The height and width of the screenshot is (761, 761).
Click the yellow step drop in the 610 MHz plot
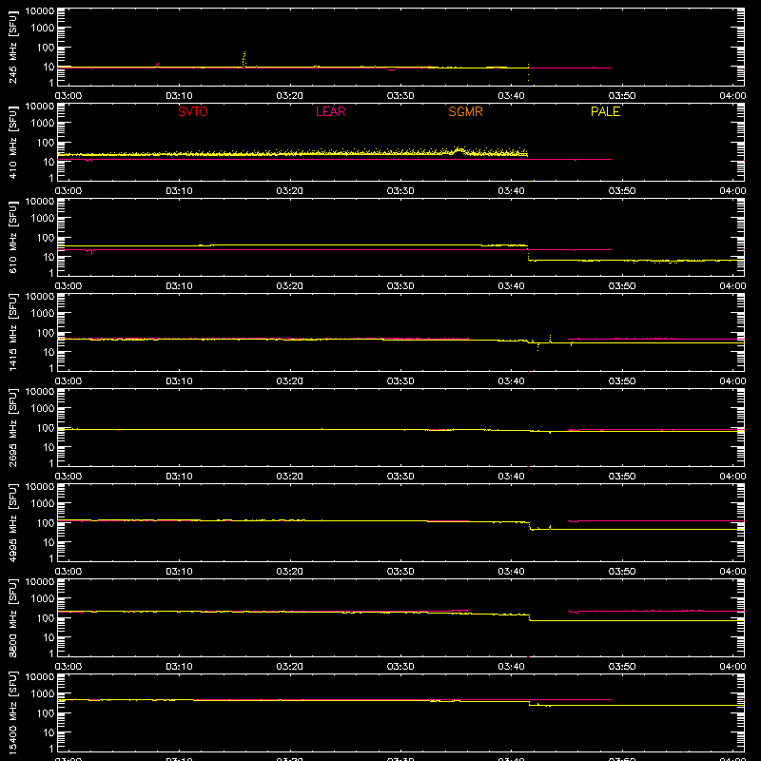(x=528, y=253)
